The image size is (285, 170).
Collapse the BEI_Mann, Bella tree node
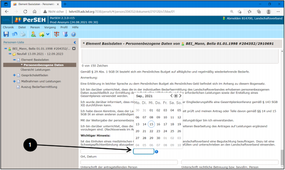pyautogui.click(x=5, y=49)
